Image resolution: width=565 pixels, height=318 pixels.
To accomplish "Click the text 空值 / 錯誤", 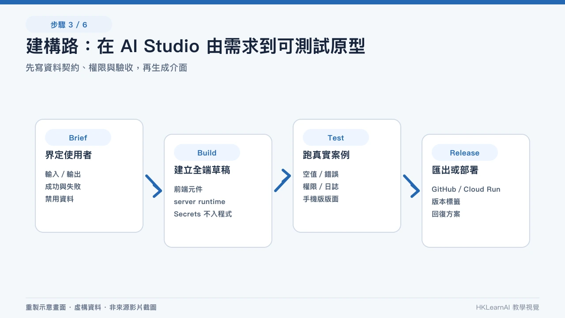I will [x=321, y=174].
